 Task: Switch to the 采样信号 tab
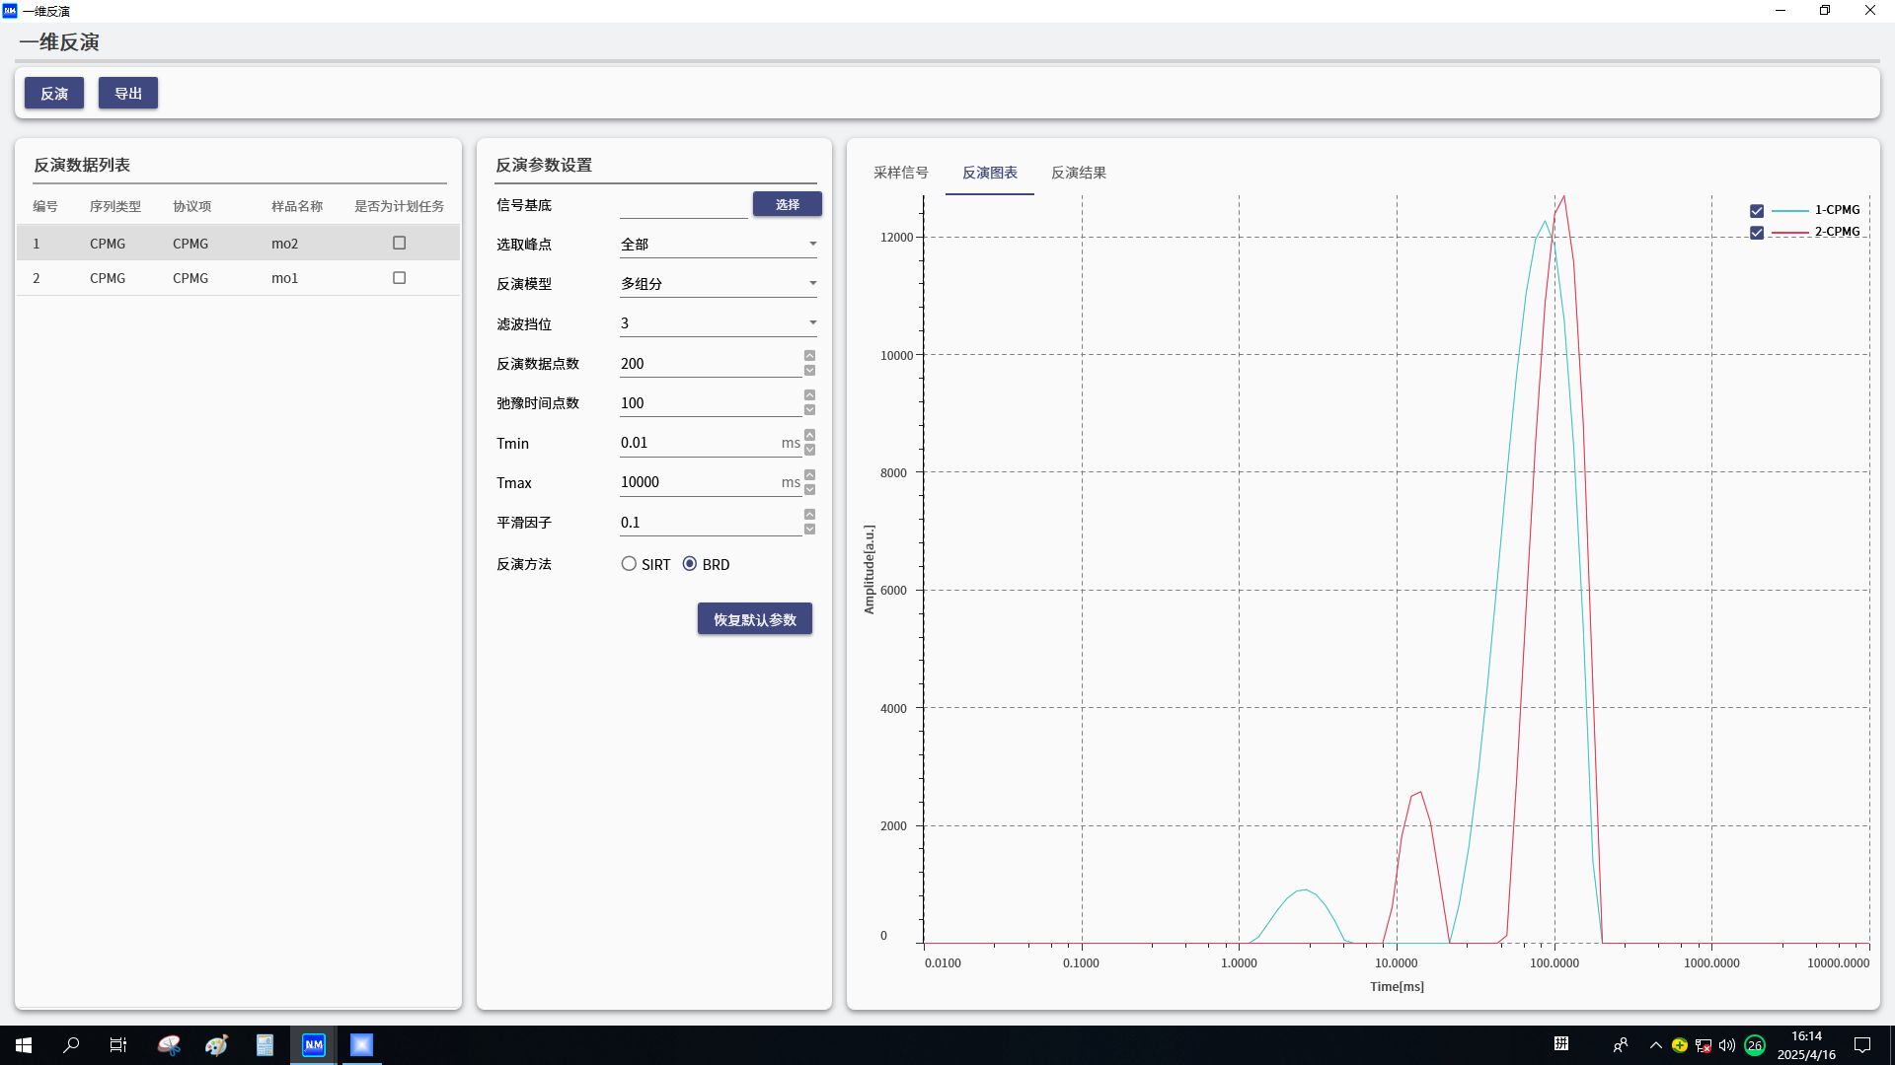pos(900,173)
